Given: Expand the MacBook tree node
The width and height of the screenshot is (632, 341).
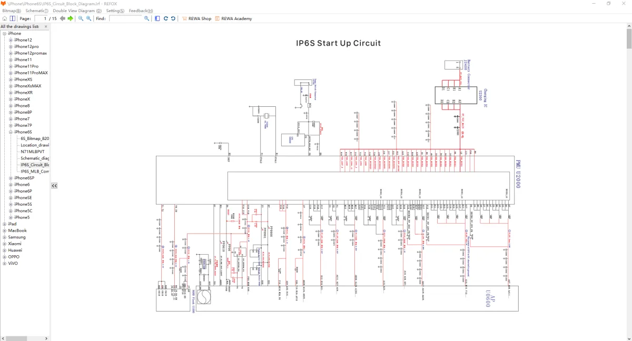Looking at the screenshot, I should [4, 230].
